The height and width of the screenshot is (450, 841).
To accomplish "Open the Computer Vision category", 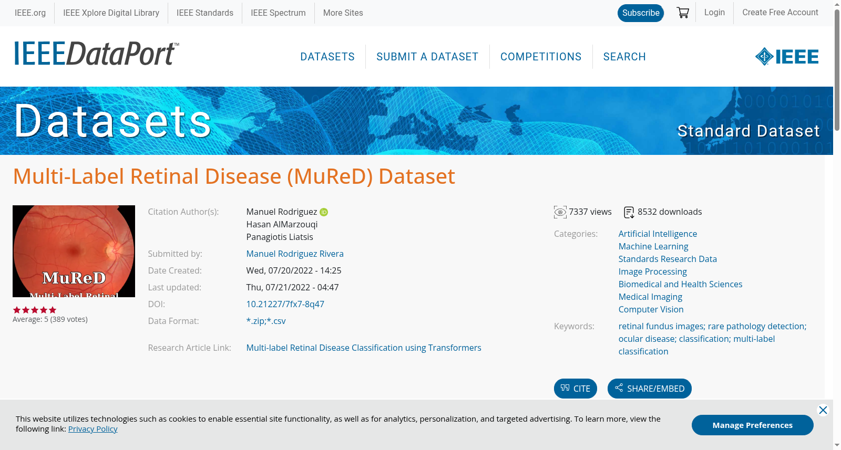I will (x=651, y=309).
